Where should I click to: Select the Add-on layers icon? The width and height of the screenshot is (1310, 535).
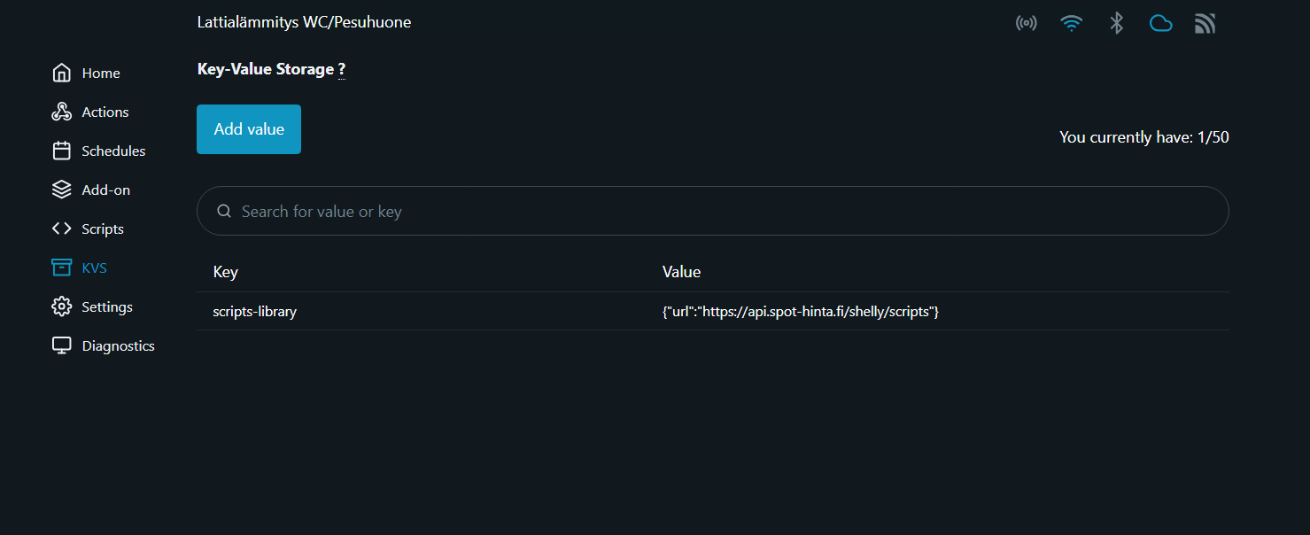tap(61, 190)
